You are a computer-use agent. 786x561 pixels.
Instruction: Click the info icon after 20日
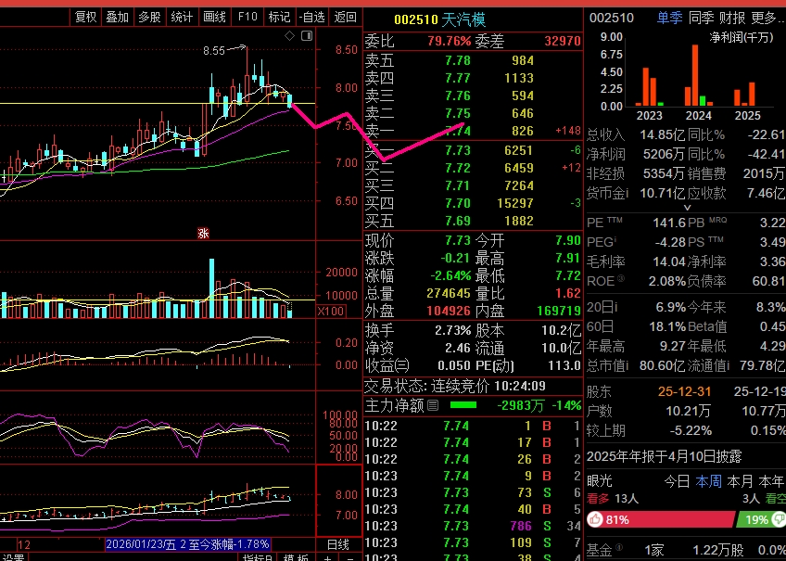pyautogui.click(x=615, y=306)
